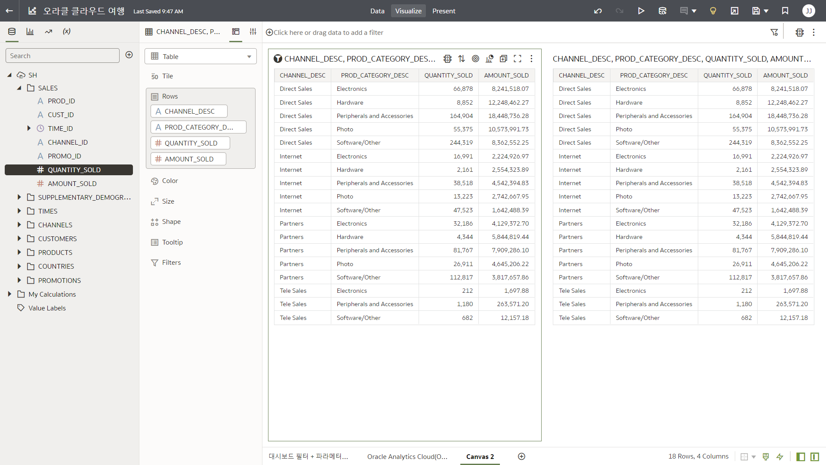826x465 pixels.
Task: Expand the TIME_ID column node
Action: tap(29, 128)
